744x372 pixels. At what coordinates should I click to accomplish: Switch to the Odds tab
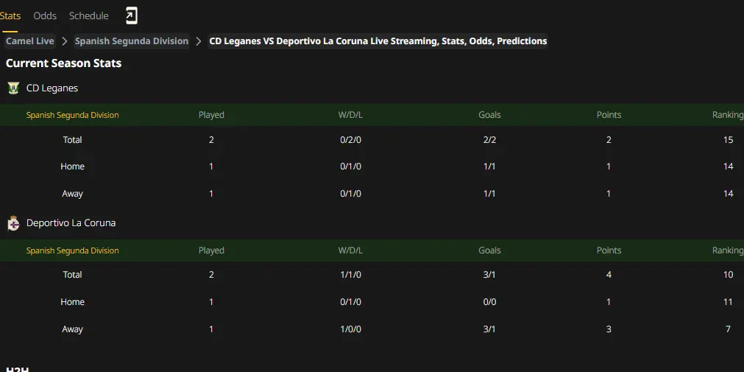tap(45, 15)
